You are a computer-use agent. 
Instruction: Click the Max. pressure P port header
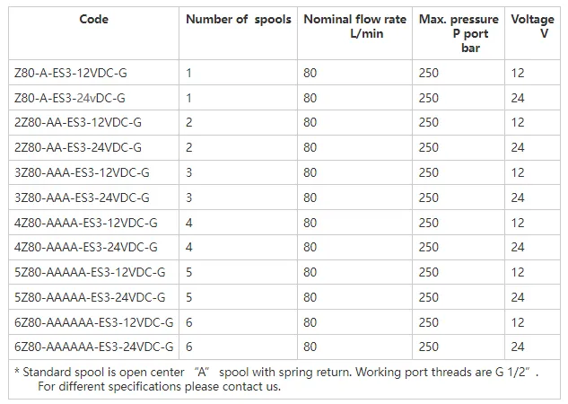pos(460,31)
